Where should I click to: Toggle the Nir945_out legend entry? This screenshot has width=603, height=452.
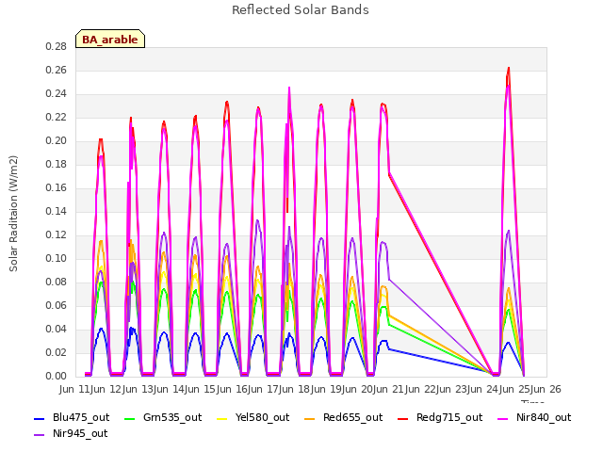pyautogui.click(x=71, y=433)
